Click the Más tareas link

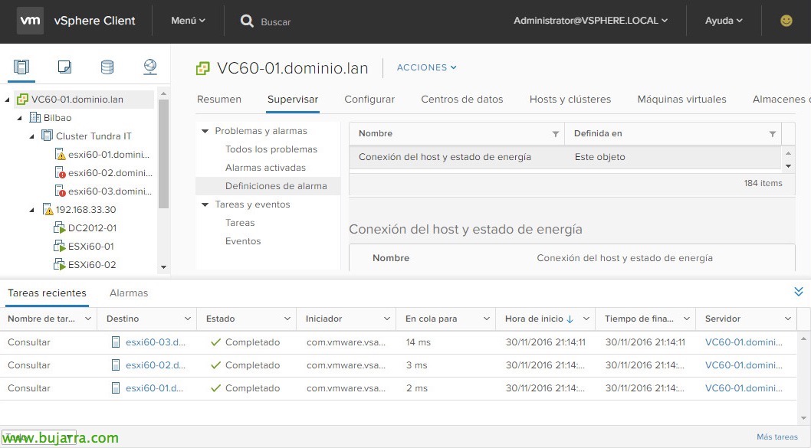pos(777,437)
